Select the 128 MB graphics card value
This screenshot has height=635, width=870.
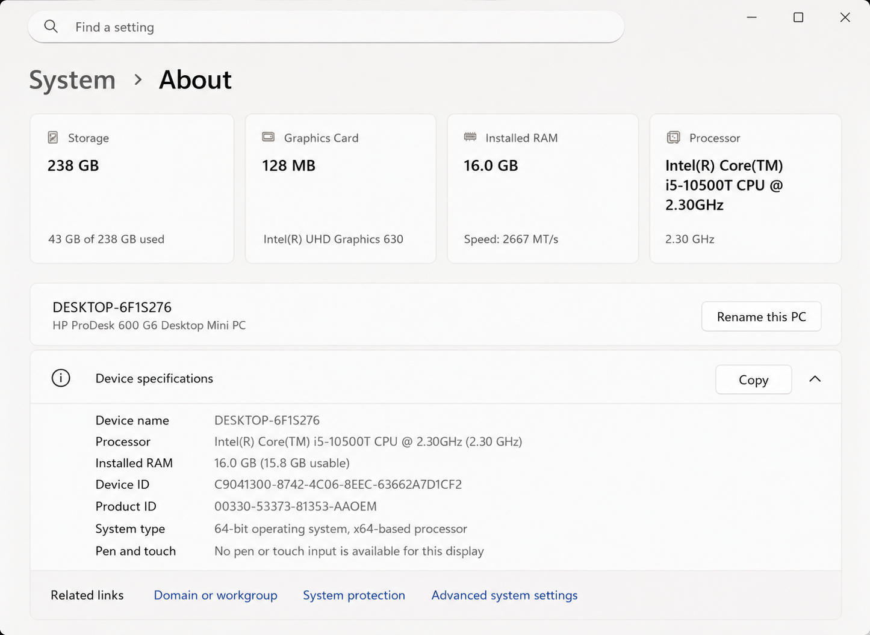288,166
